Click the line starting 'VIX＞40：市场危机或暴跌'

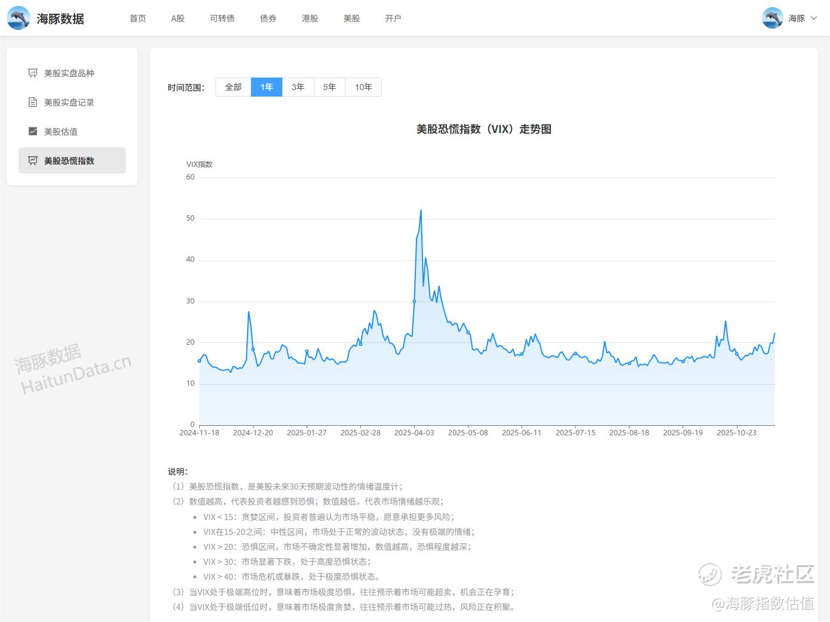coord(292,577)
